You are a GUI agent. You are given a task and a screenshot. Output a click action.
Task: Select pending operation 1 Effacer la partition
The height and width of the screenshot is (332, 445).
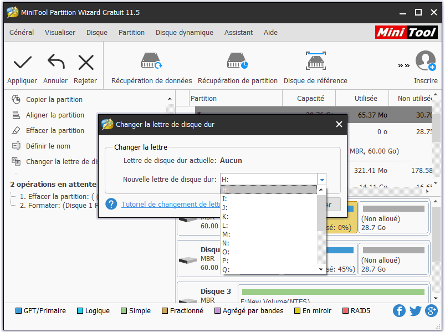pyautogui.click(x=58, y=196)
